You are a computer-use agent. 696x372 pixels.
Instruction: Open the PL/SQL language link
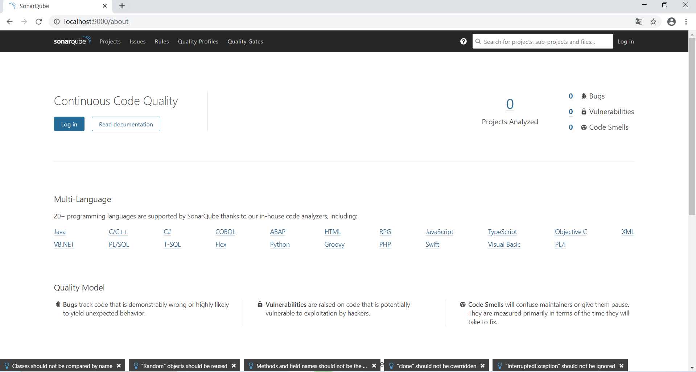[119, 244]
